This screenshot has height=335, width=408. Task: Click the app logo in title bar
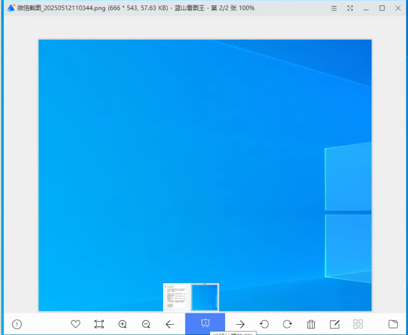point(11,8)
